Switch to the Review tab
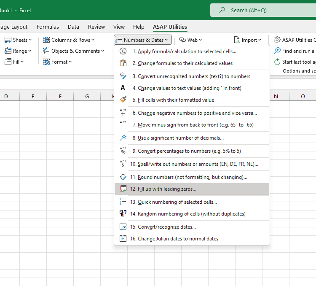Screen dimensions: 316x286 tap(96, 27)
